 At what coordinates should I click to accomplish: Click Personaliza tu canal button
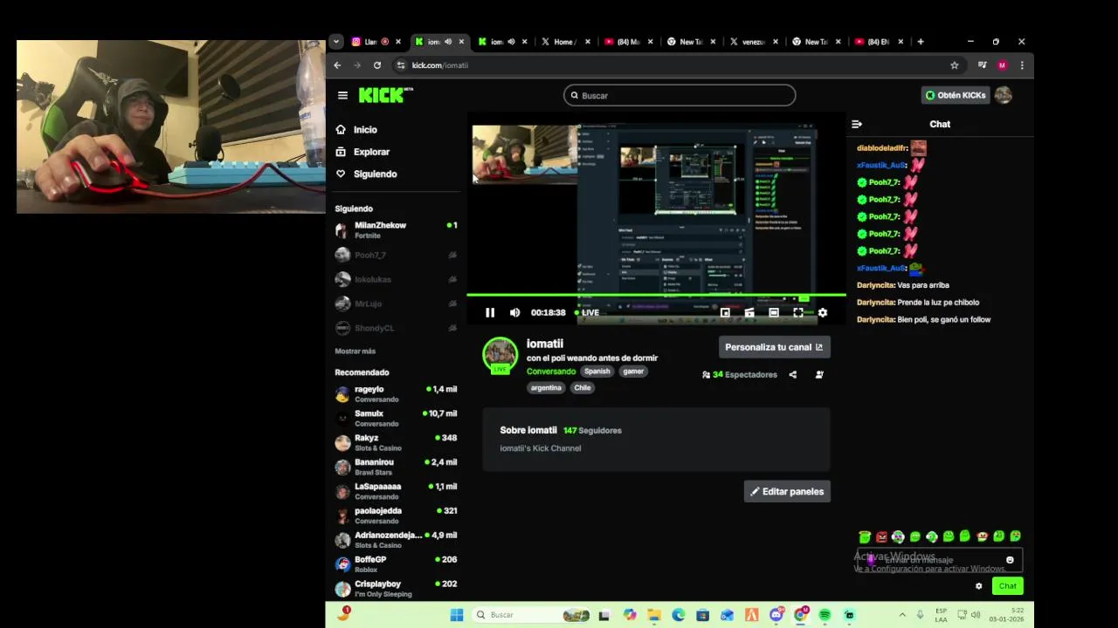pyautogui.click(x=774, y=347)
